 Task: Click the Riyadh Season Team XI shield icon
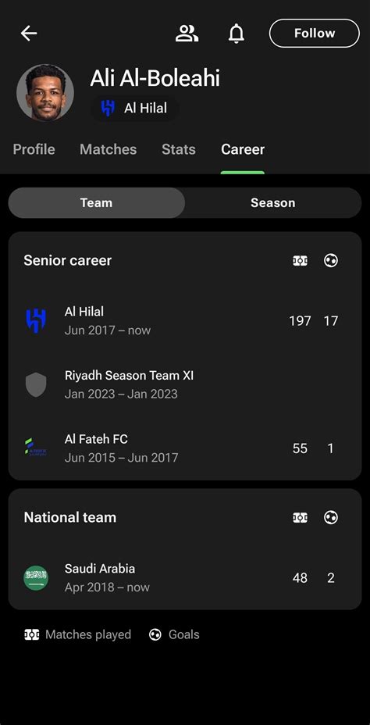point(36,384)
